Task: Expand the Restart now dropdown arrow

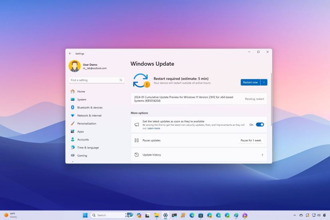Action: click(264, 82)
